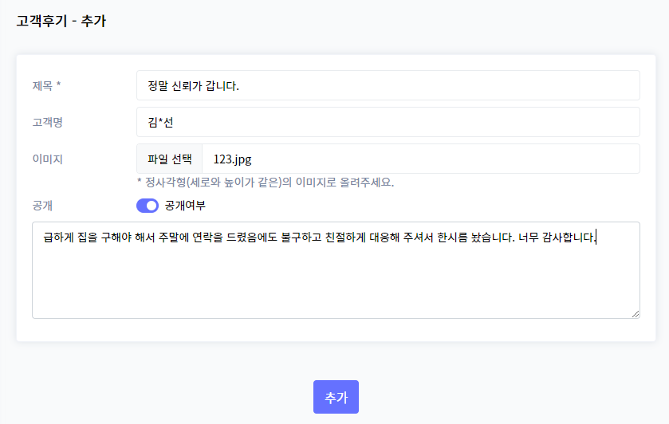Turn off the 공개여부 toggle switch
This screenshot has width=669, height=424.
(148, 206)
